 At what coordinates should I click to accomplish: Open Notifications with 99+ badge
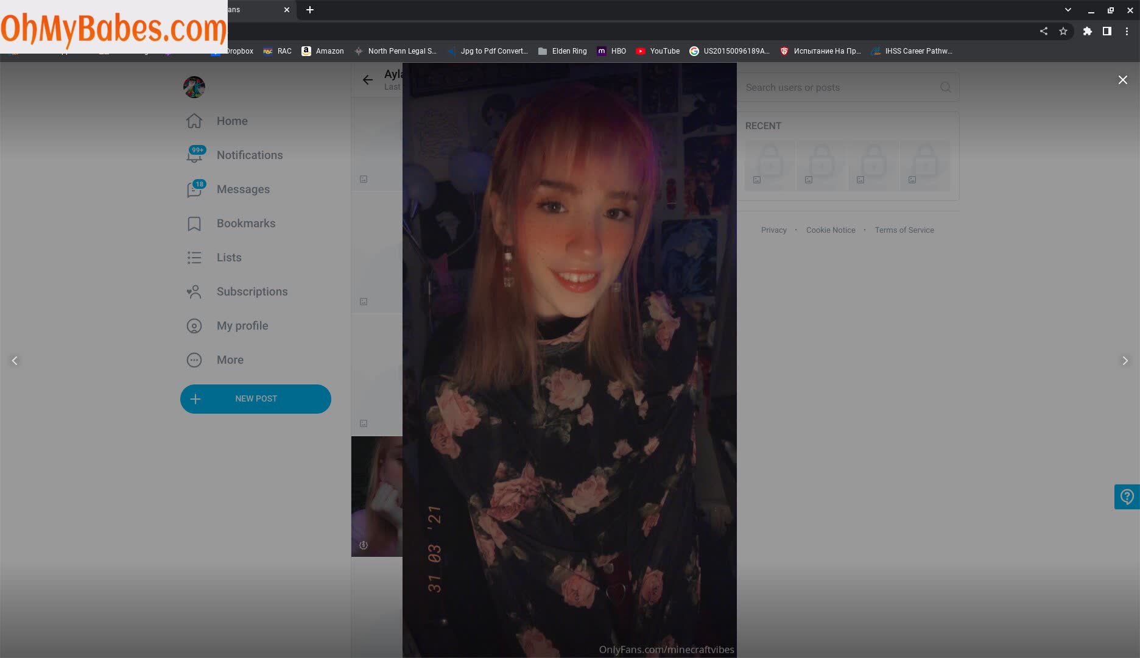(x=234, y=155)
